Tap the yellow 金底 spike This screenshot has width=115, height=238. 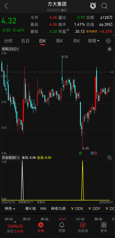(x=83, y=180)
